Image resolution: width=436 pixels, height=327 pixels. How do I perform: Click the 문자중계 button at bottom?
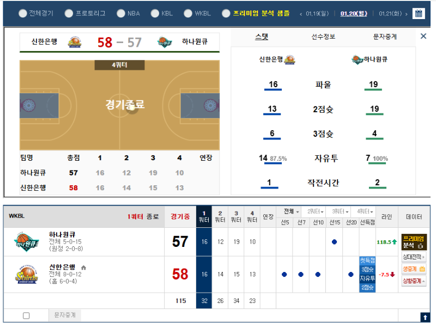65,315
